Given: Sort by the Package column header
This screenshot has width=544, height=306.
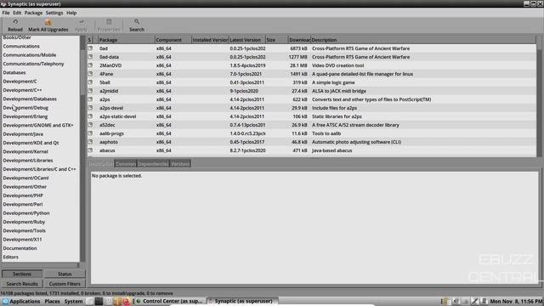Looking at the screenshot, I should pos(127,40).
